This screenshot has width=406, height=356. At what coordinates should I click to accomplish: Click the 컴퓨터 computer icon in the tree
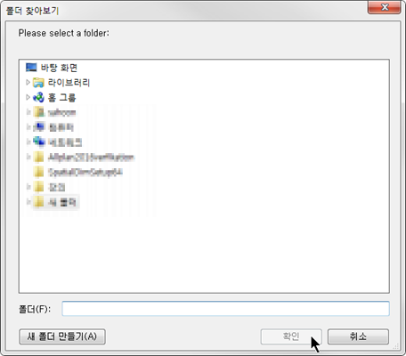pos(39,127)
